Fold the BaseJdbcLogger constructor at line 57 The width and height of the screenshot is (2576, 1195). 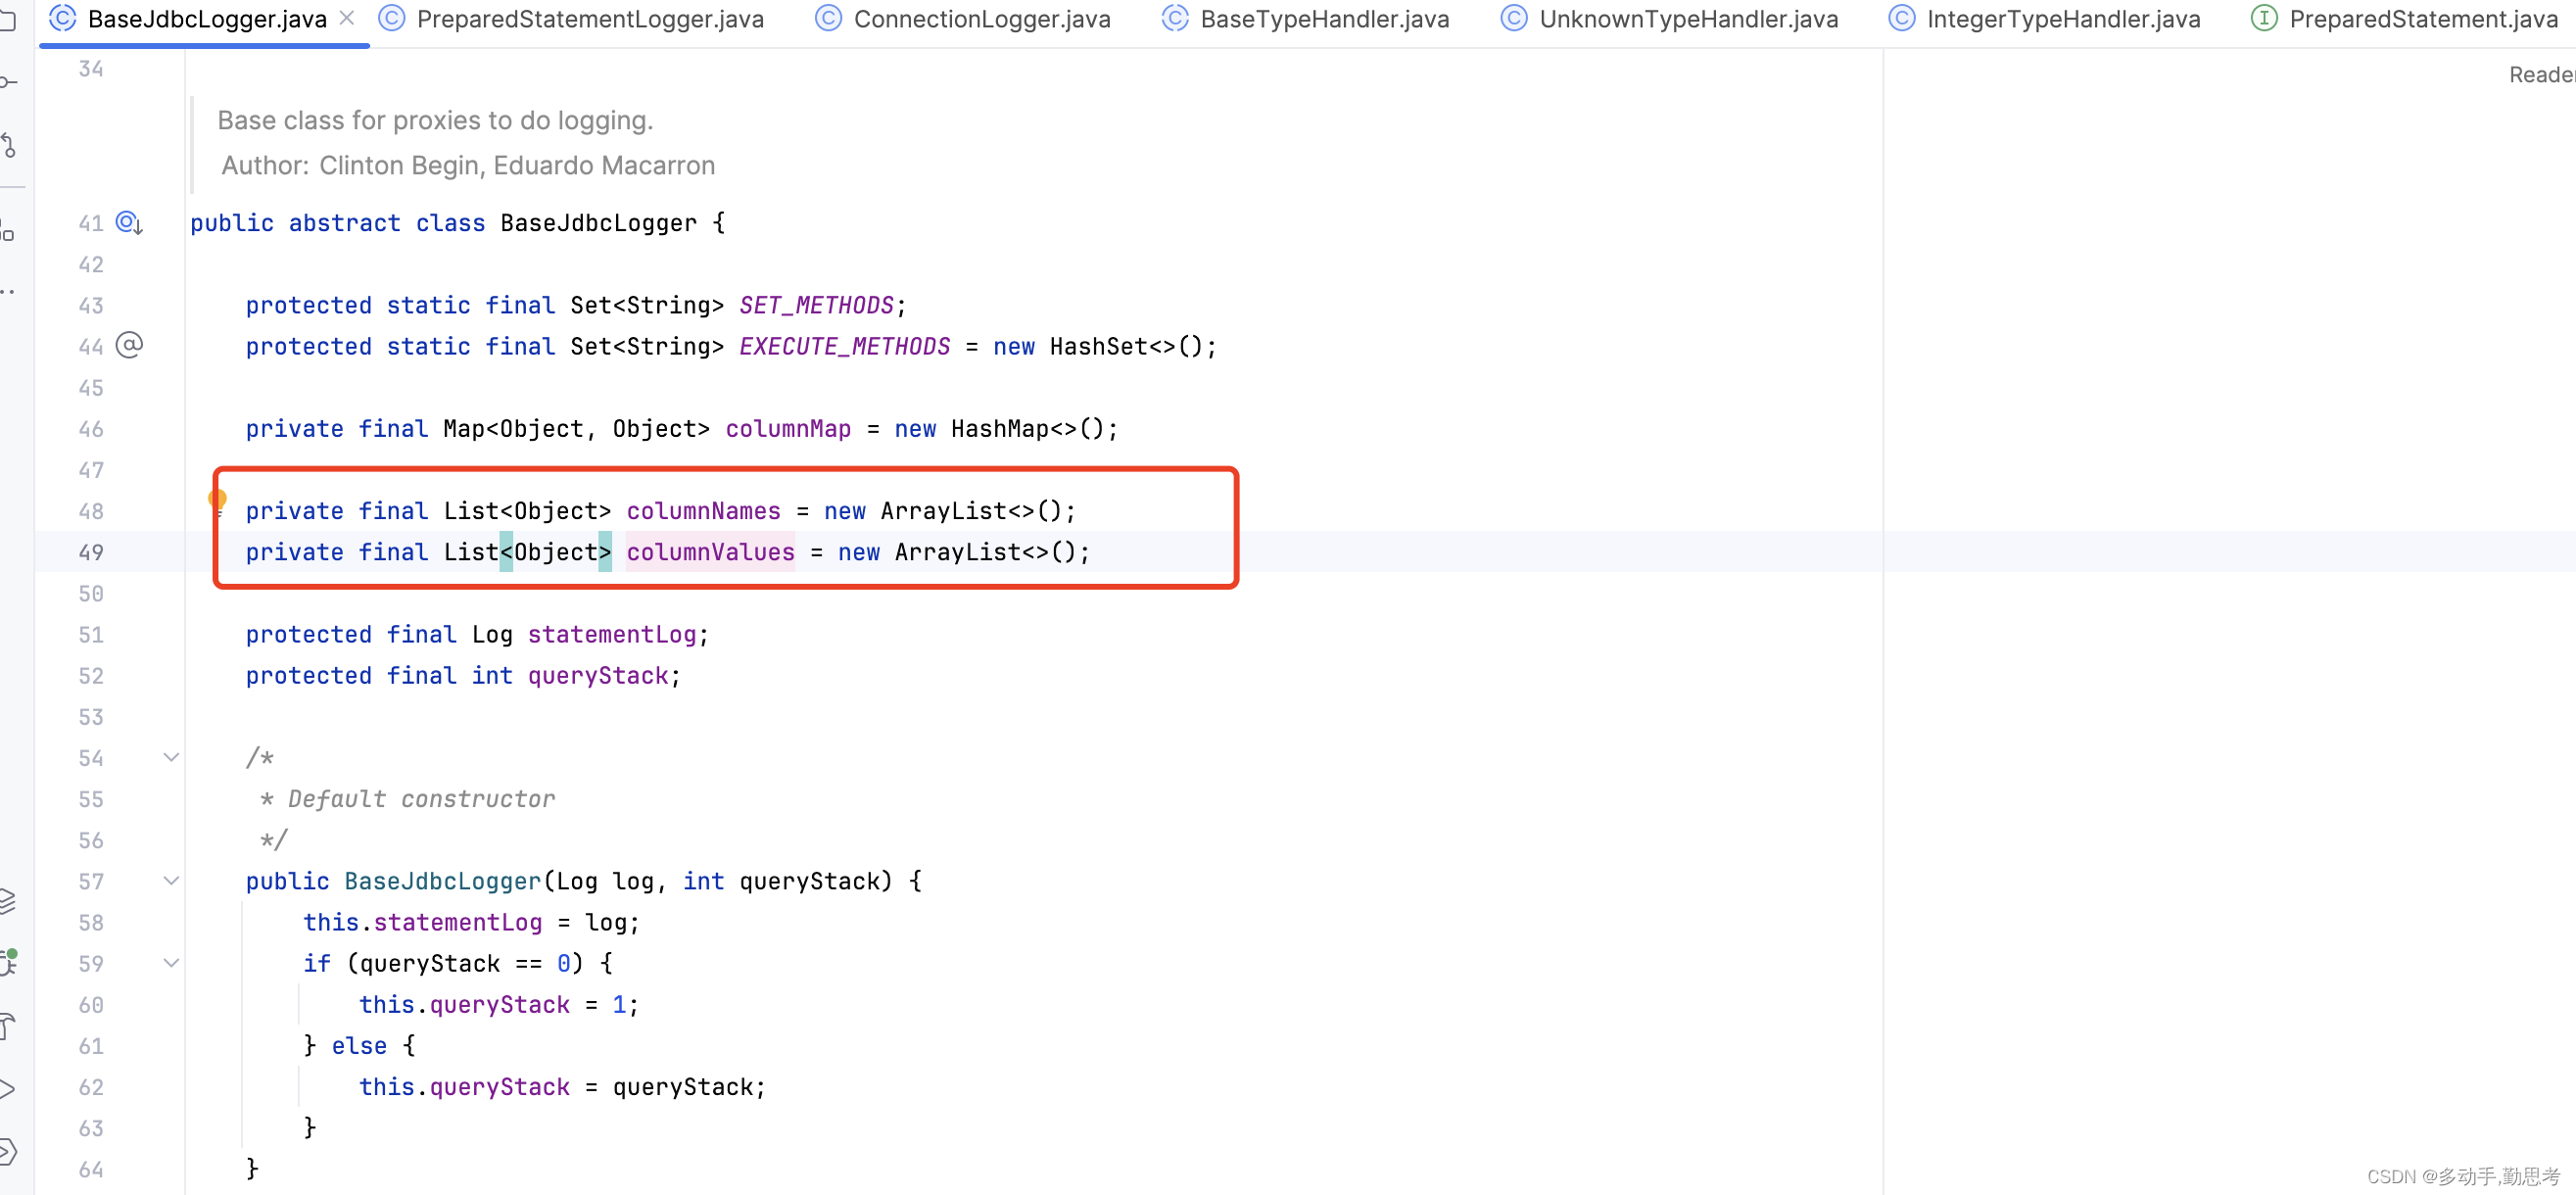tap(171, 880)
